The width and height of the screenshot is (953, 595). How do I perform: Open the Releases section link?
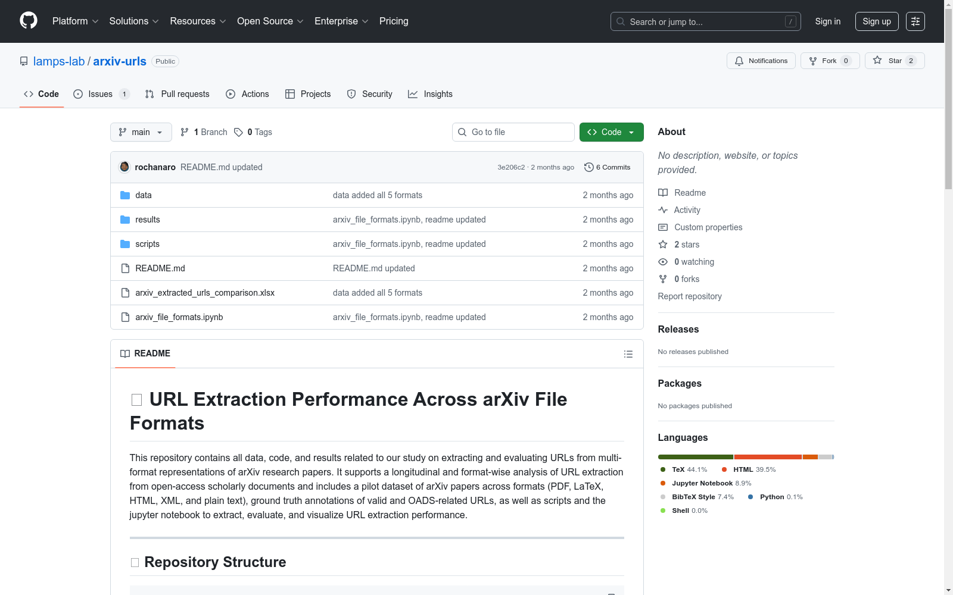678,329
